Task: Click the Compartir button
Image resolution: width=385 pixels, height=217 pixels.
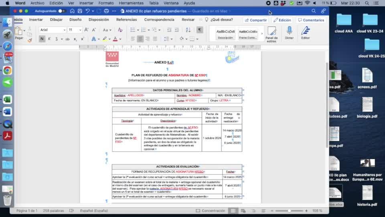Action: click(255, 20)
